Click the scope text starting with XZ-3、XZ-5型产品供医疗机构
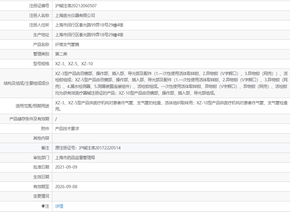Viewport: 290px width, 214px height. tap(171, 106)
